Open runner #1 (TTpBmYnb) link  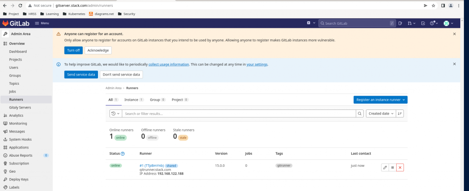152,166
